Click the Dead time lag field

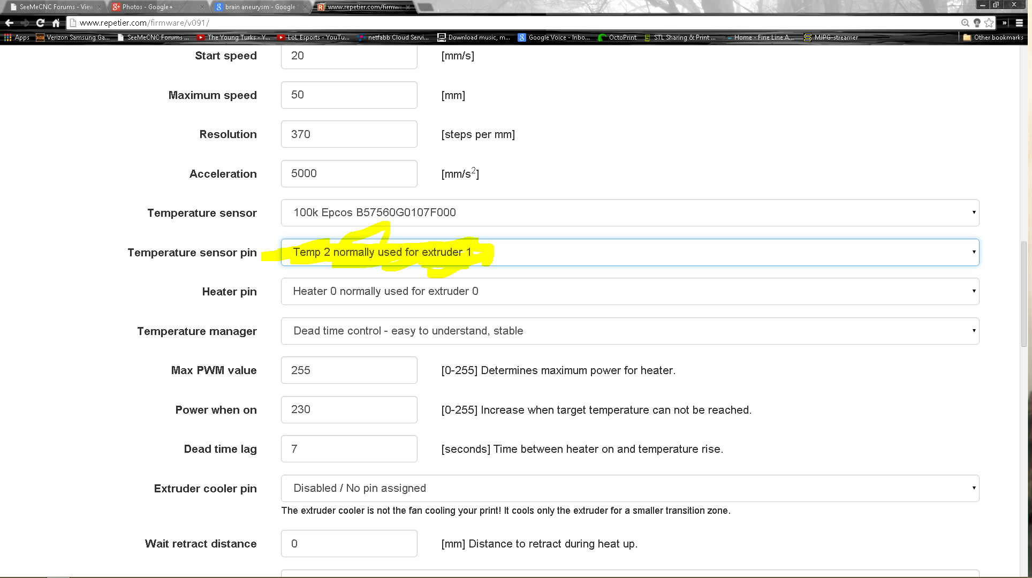349,448
